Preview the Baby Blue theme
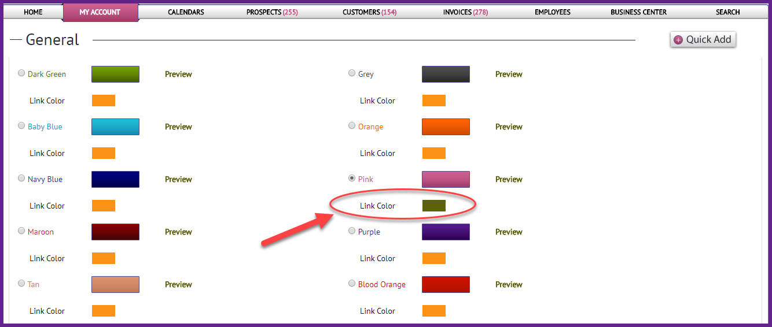772x327 pixels. click(x=178, y=127)
